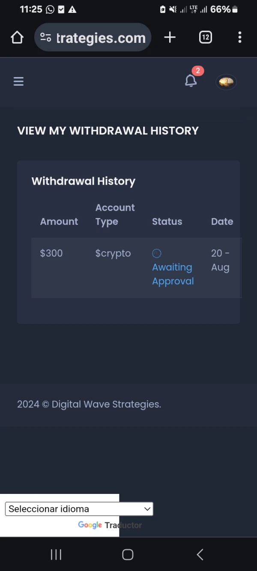Image resolution: width=257 pixels, height=571 pixels.
Task: Select the Amount column header
Action: coord(59,221)
